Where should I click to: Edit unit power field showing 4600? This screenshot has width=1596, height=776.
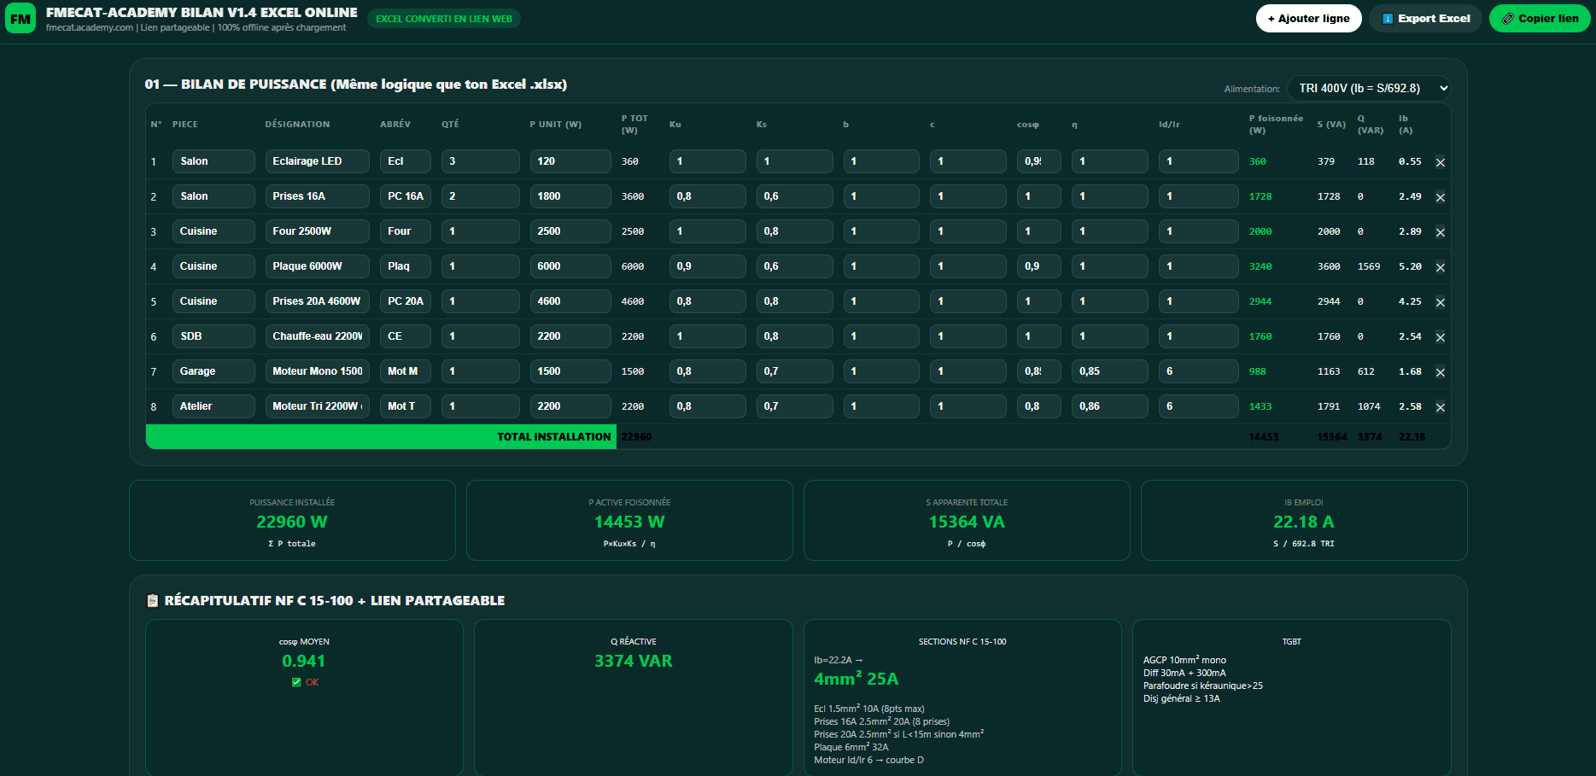pos(570,301)
